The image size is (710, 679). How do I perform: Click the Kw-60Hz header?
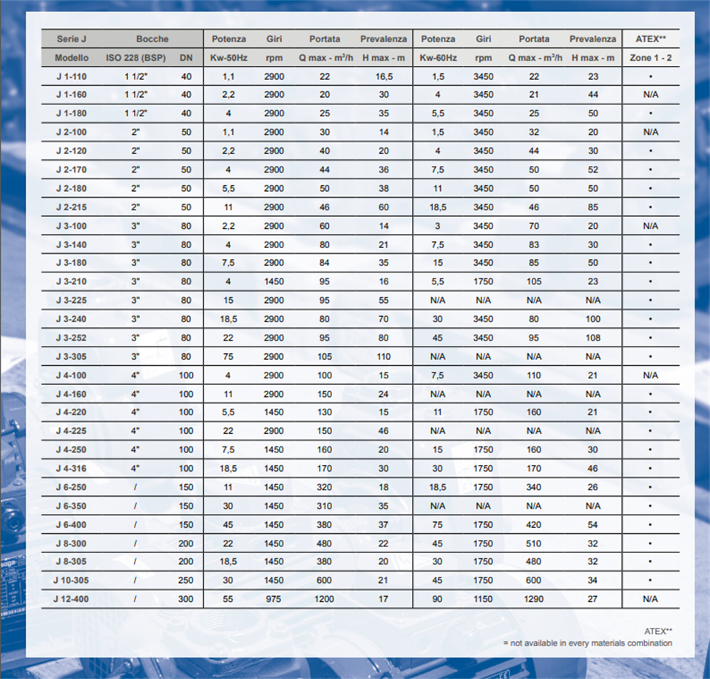pos(439,58)
